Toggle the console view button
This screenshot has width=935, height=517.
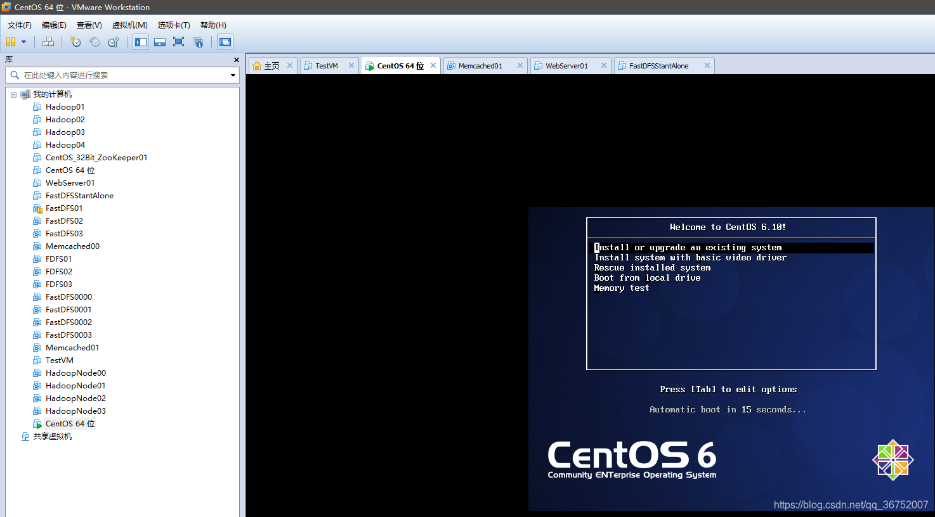pos(225,42)
